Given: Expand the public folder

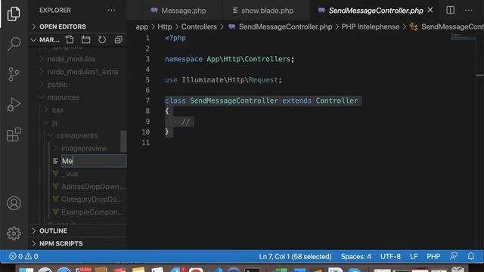Looking at the screenshot, I should tap(57, 85).
